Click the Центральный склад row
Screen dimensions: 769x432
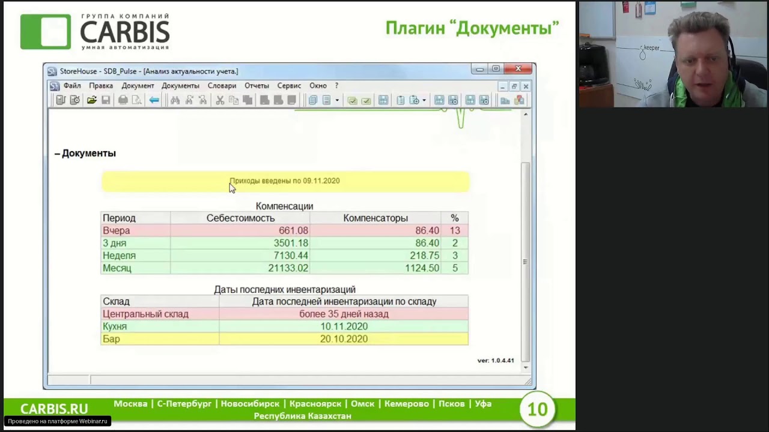click(284, 314)
